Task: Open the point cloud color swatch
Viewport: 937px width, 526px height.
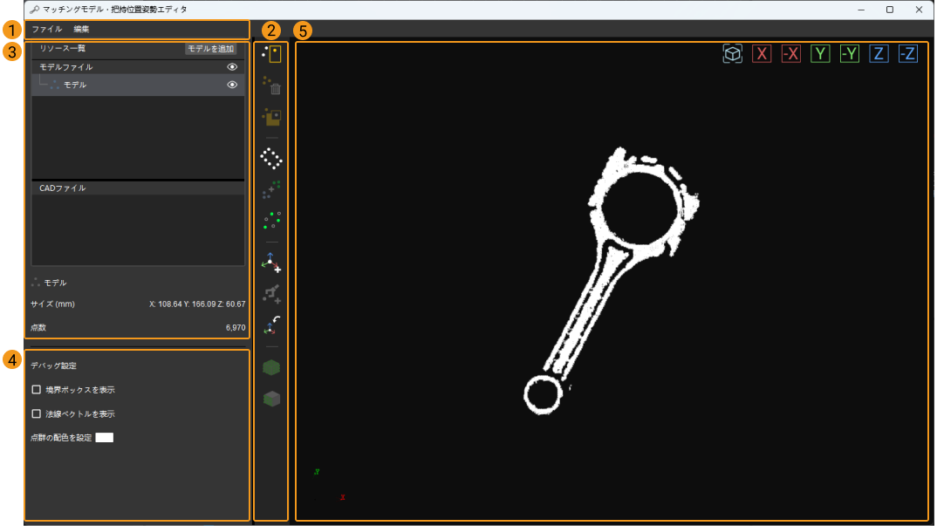Action: click(105, 438)
